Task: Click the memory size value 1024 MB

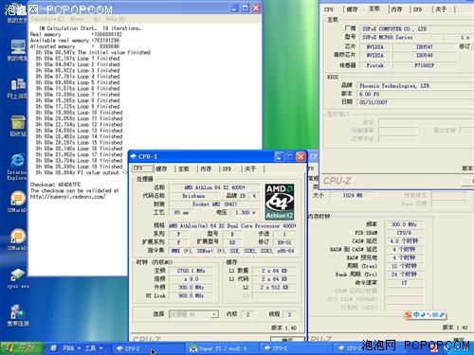Action: (353, 195)
